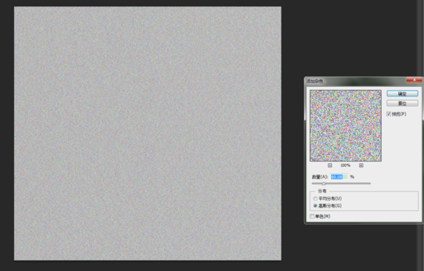This screenshot has width=424, height=271.
Task: Click the gray noise canvas in the document
Action: pos(148,134)
